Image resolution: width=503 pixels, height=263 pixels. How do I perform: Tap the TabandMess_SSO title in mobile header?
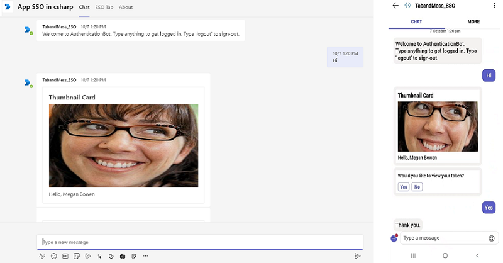pyautogui.click(x=435, y=6)
